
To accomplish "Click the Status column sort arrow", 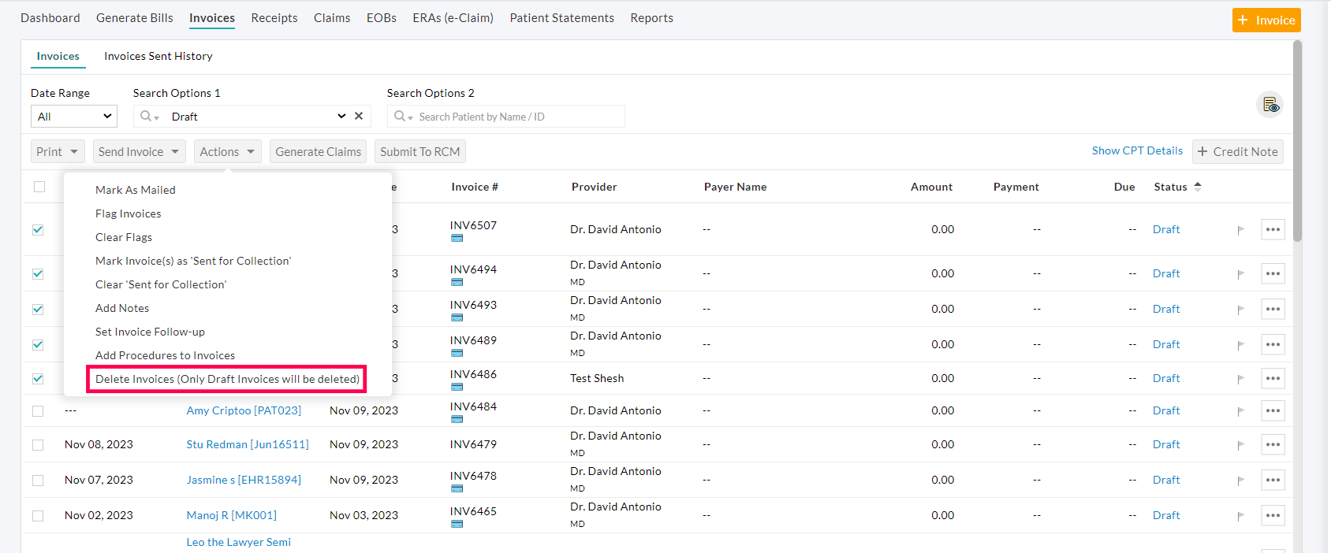I will click(1198, 187).
